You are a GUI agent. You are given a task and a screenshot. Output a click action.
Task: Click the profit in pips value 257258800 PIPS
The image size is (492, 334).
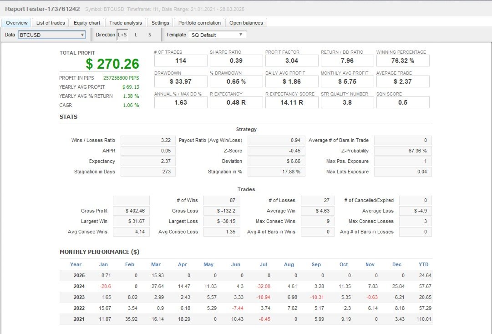(121, 78)
